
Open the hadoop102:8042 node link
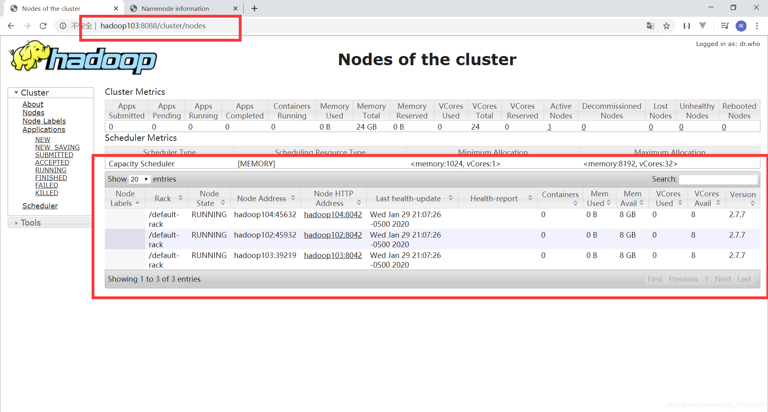(333, 235)
